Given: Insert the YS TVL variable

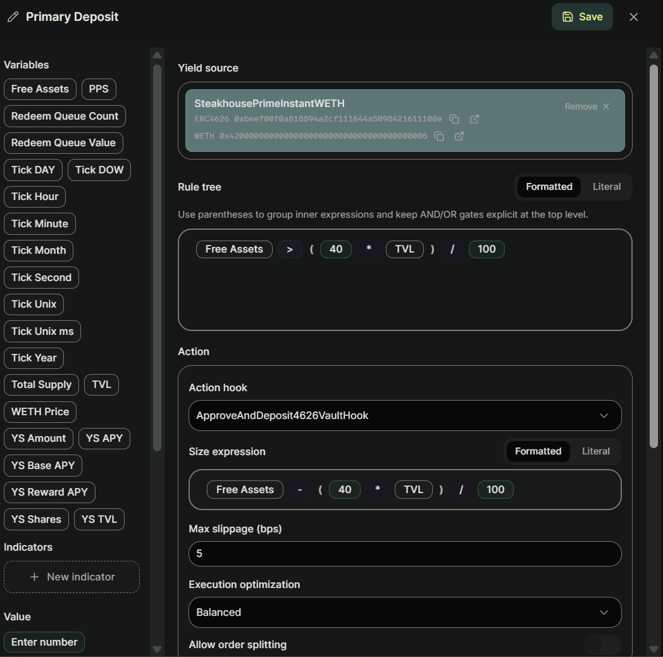Looking at the screenshot, I should tap(99, 519).
